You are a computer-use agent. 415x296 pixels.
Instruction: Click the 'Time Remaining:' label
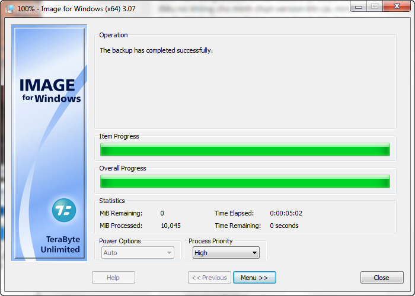tap(238, 226)
